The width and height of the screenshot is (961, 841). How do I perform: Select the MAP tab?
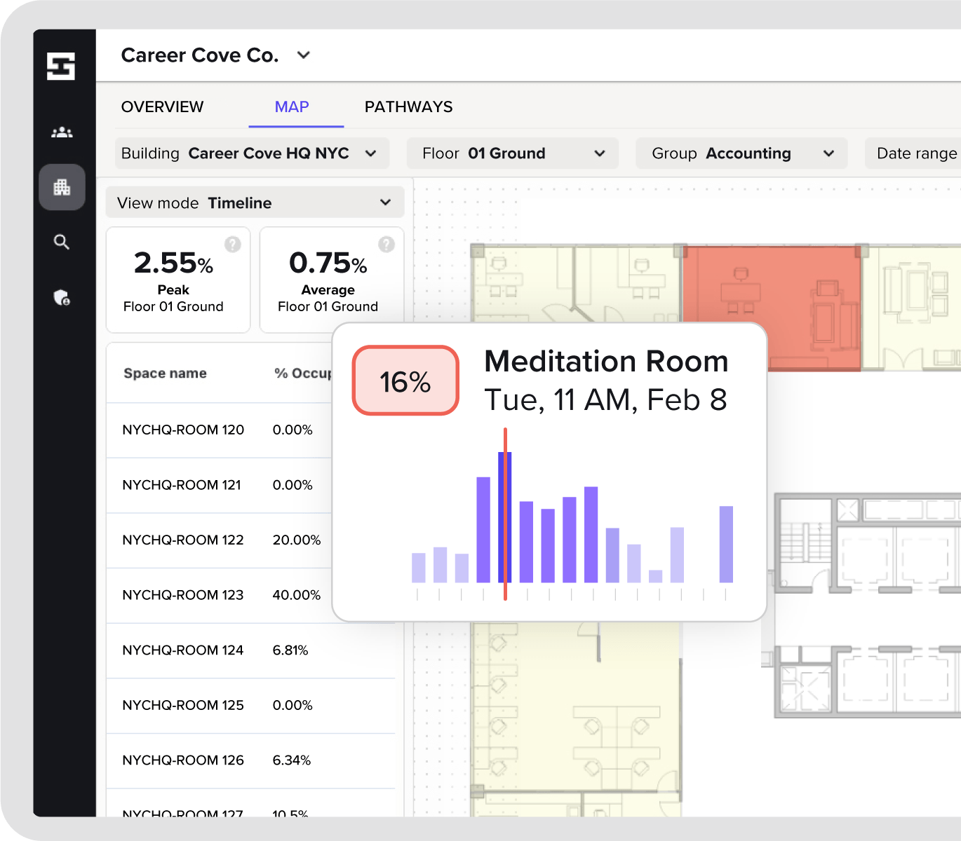pos(292,107)
